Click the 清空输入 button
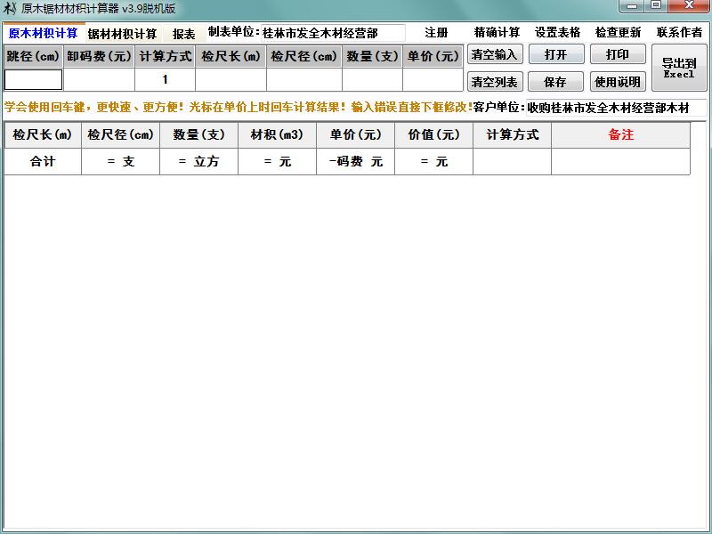Viewport: 712px width, 534px height. (495, 54)
